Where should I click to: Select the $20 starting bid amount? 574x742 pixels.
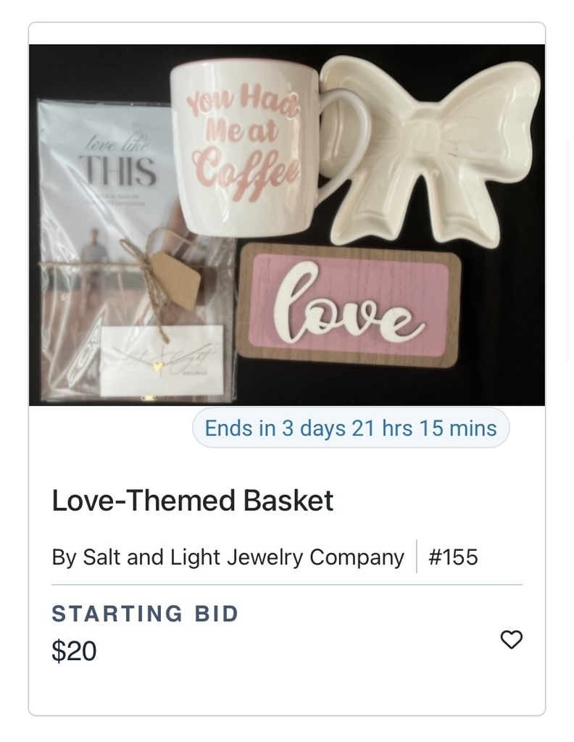(x=74, y=651)
